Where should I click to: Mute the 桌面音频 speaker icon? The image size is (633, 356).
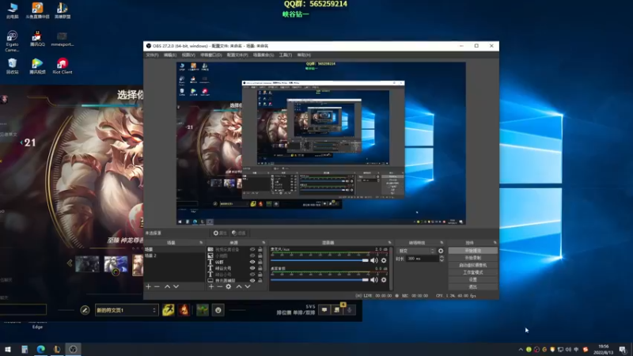coord(374,279)
